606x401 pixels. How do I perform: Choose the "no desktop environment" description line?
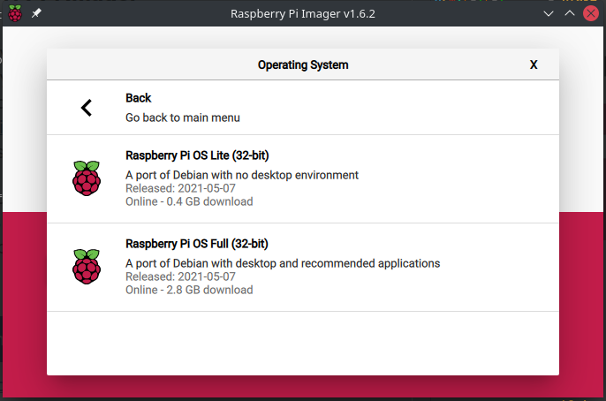point(242,175)
